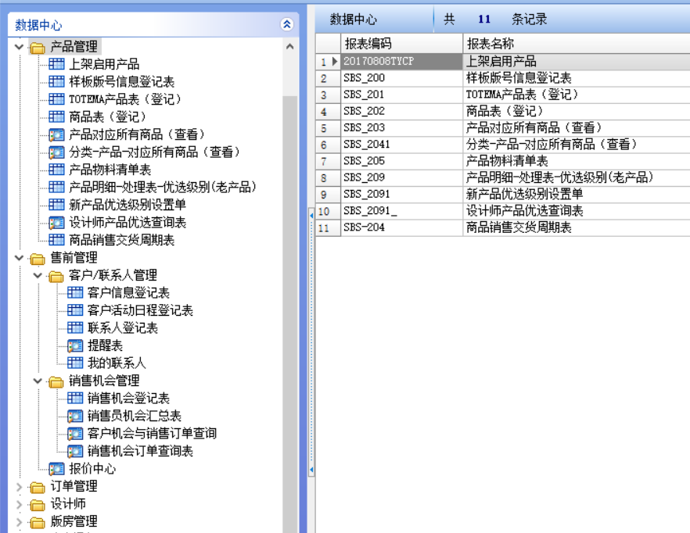This screenshot has width=690, height=533.
Task: Click the tree panel scroll-up arrow
Action: click(x=290, y=47)
